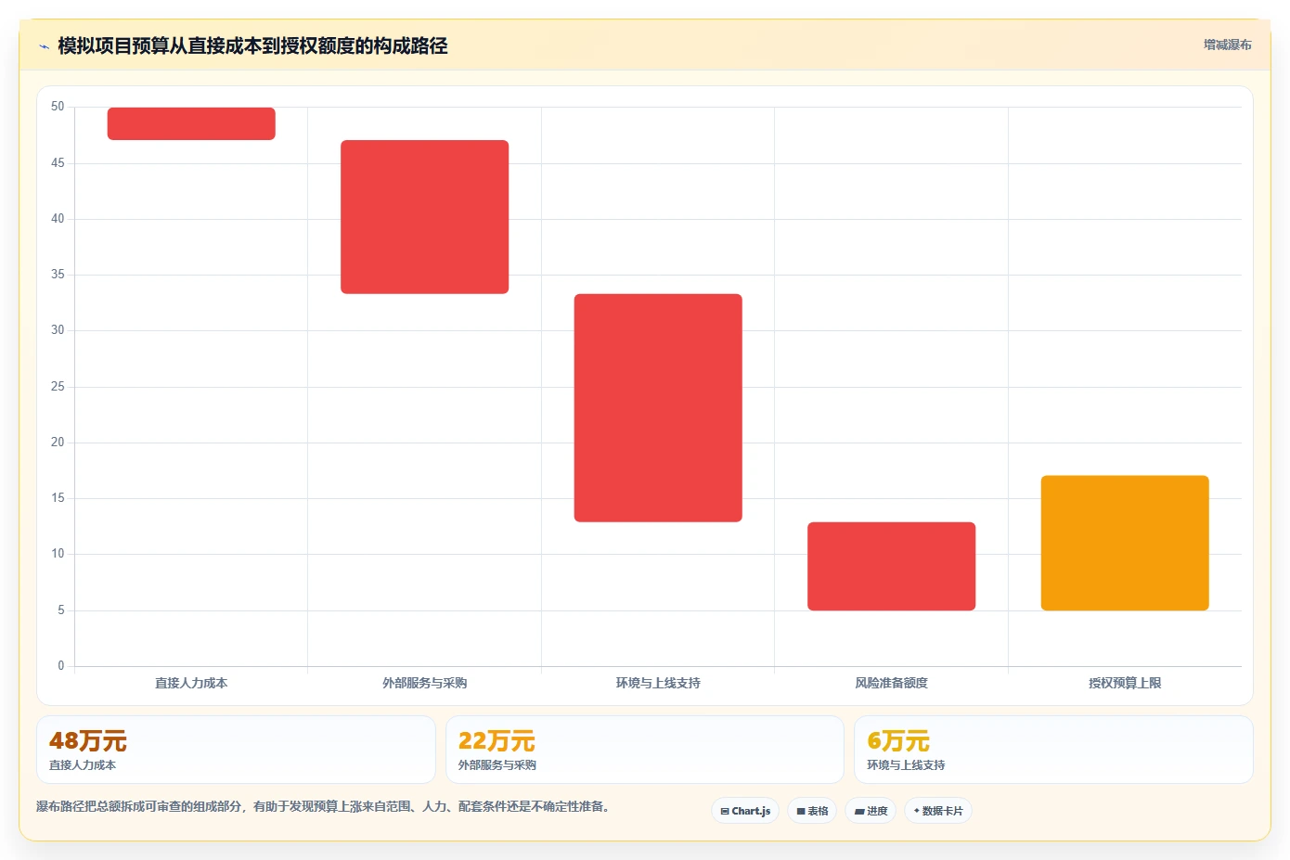Image resolution: width=1290 pixels, height=860 pixels.
Task: Click the lightning icon beside the chart title
Action: 44,46
